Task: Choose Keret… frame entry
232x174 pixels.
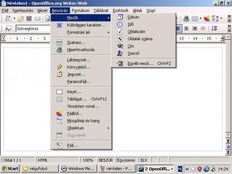Action: click(81, 92)
